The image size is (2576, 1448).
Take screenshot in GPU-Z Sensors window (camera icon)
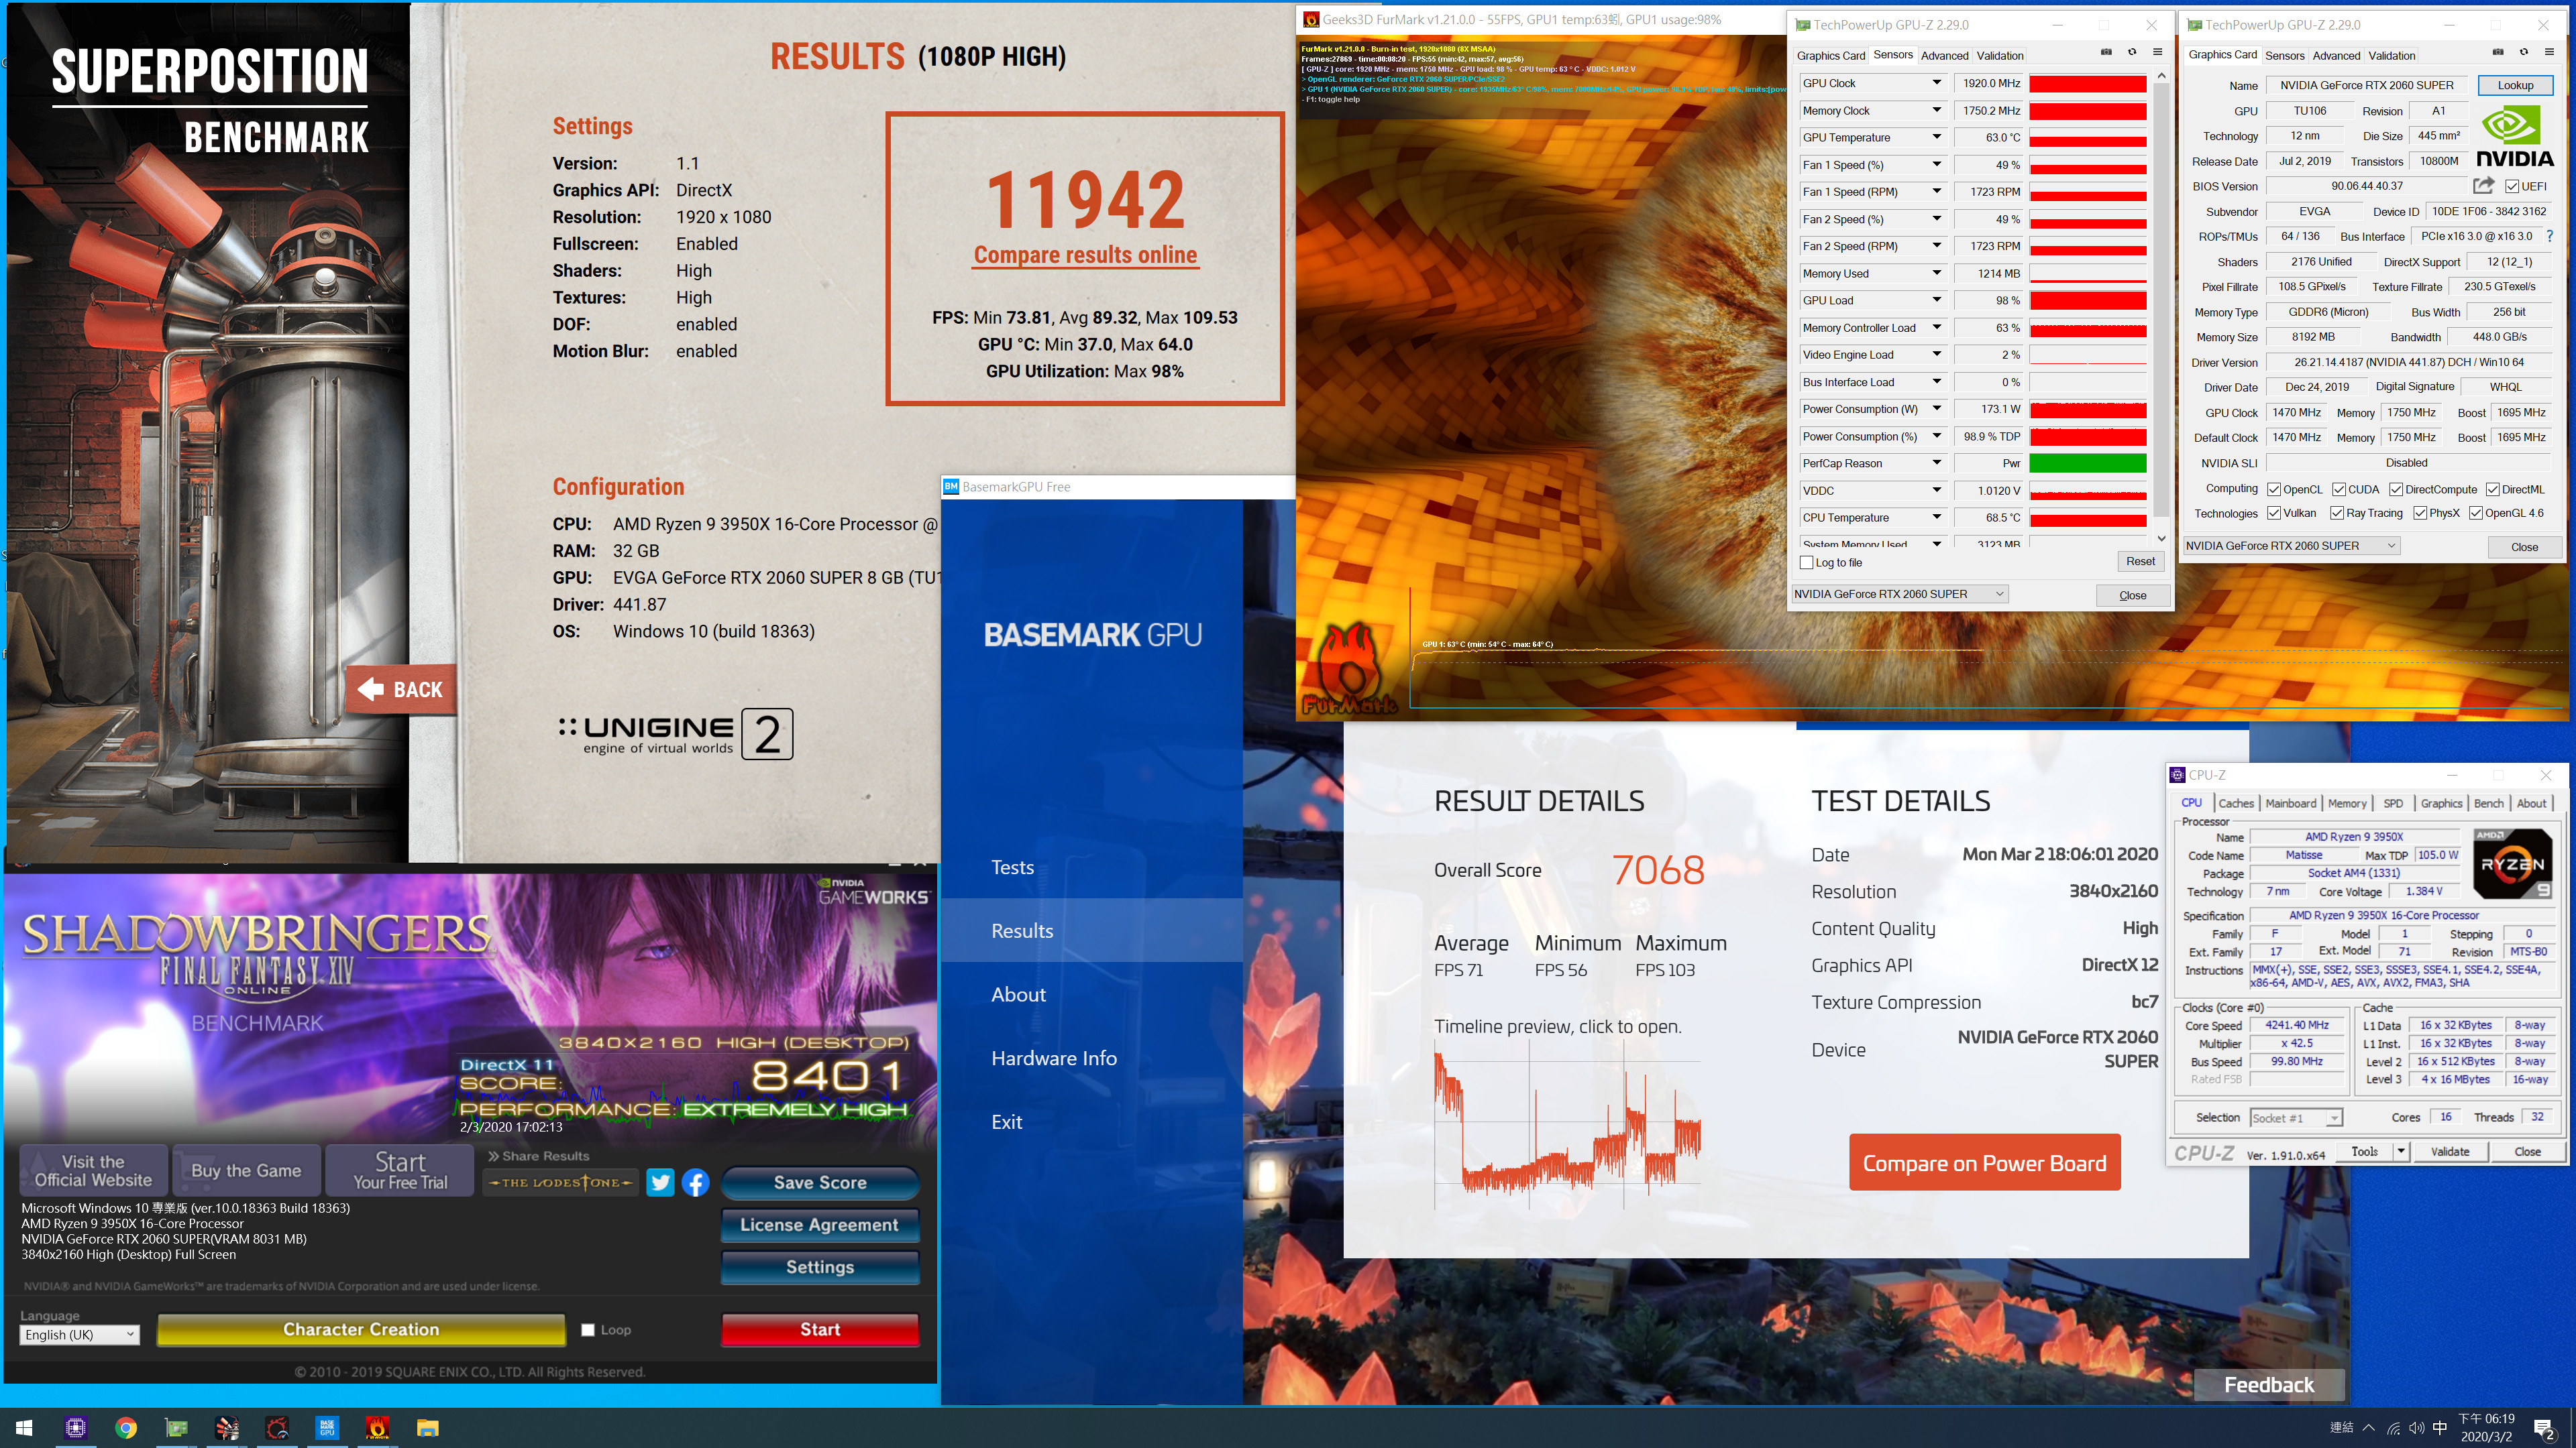pyautogui.click(x=2106, y=52)
